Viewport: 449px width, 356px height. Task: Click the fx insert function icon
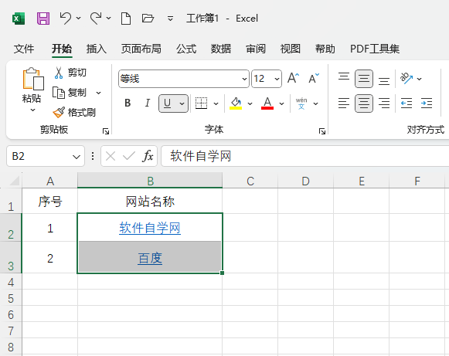coord(148,156)
